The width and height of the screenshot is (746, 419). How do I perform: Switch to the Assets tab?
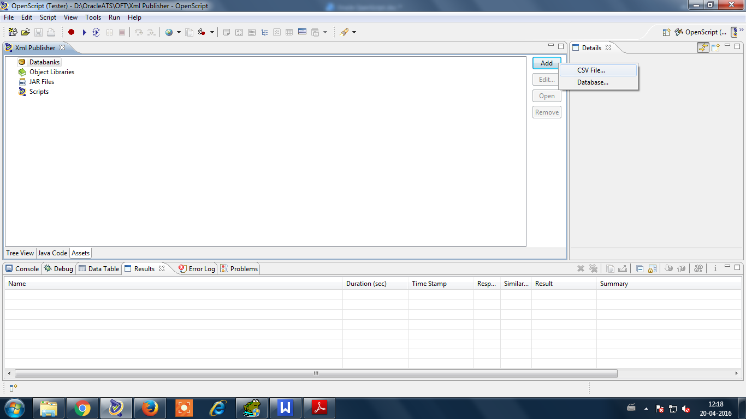(x=80, y=253)
